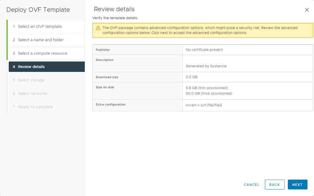Viewport: 314px width, 196px height.
Task: Jump to step 3 Select a compute resource
Action: [43, 53]
